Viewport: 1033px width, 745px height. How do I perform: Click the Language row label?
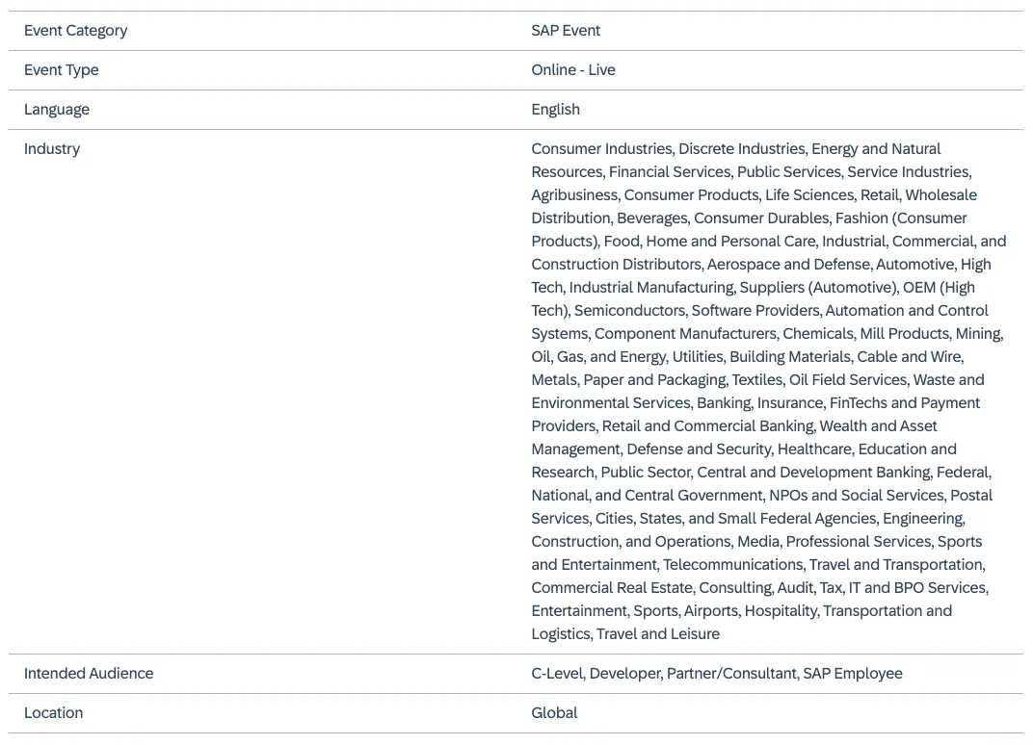56,110
